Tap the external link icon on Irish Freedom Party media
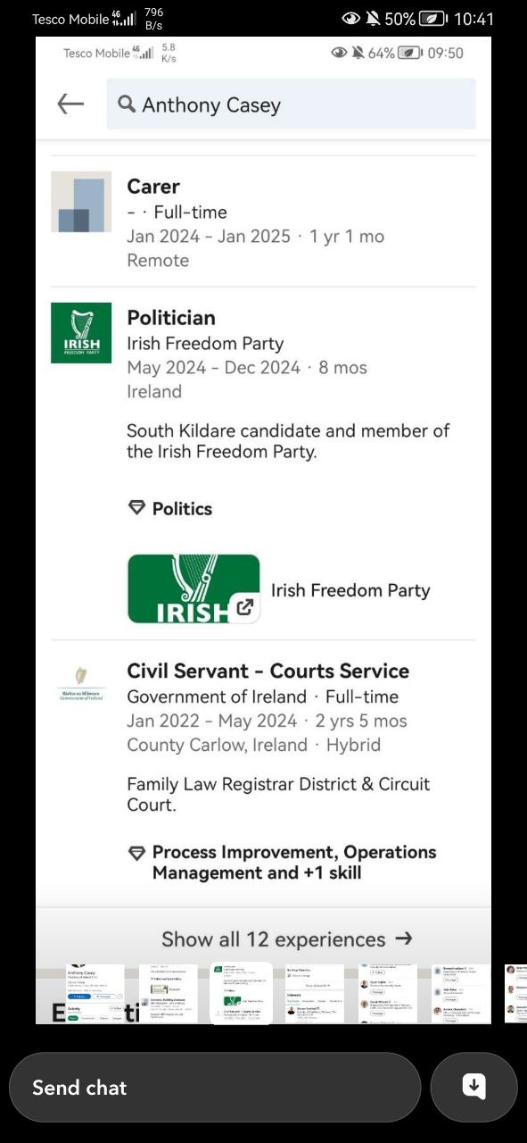 pos(243,607)
